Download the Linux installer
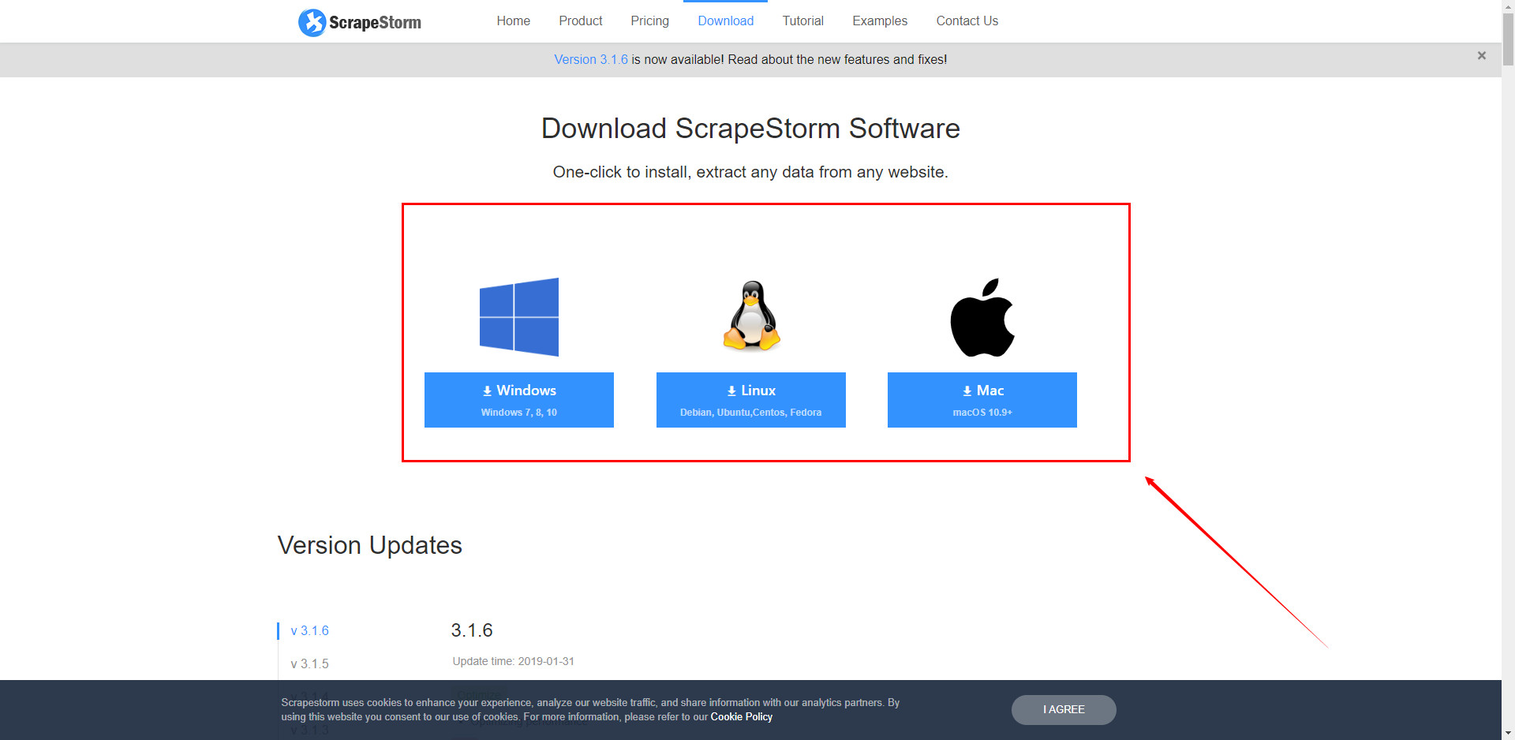Screen dimensions: 1515x740 click(751, 400)
